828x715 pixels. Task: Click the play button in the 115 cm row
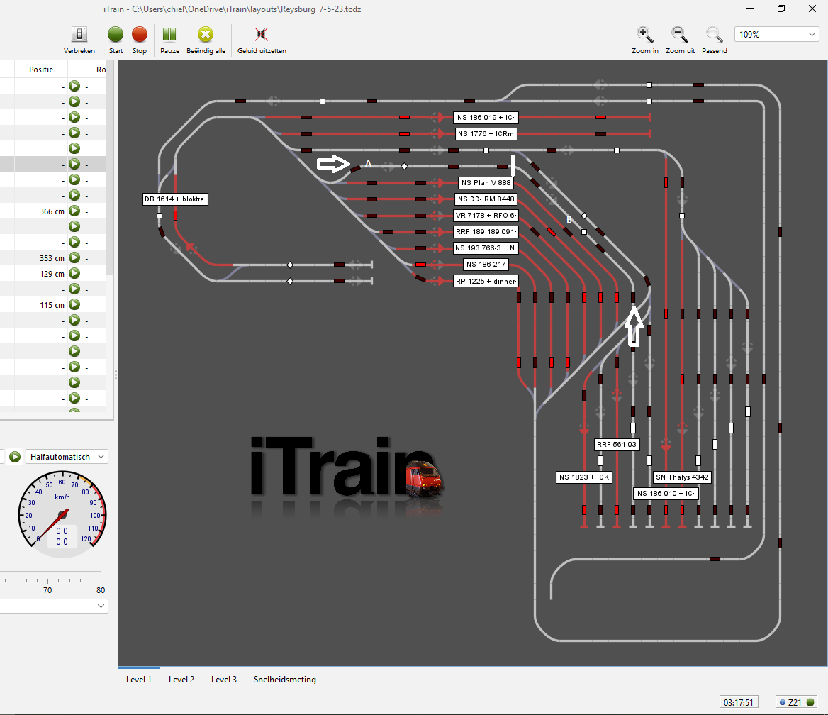(74, 304)
